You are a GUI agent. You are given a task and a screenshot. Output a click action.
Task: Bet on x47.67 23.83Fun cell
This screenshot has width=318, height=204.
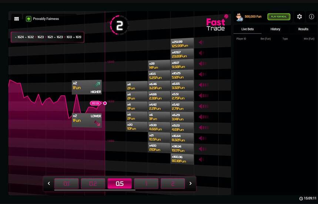point(182,54)
